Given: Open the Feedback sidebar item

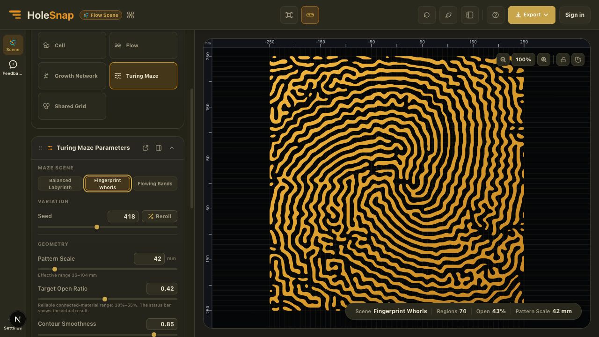Looking at the screenshot, I should (13, 68).
